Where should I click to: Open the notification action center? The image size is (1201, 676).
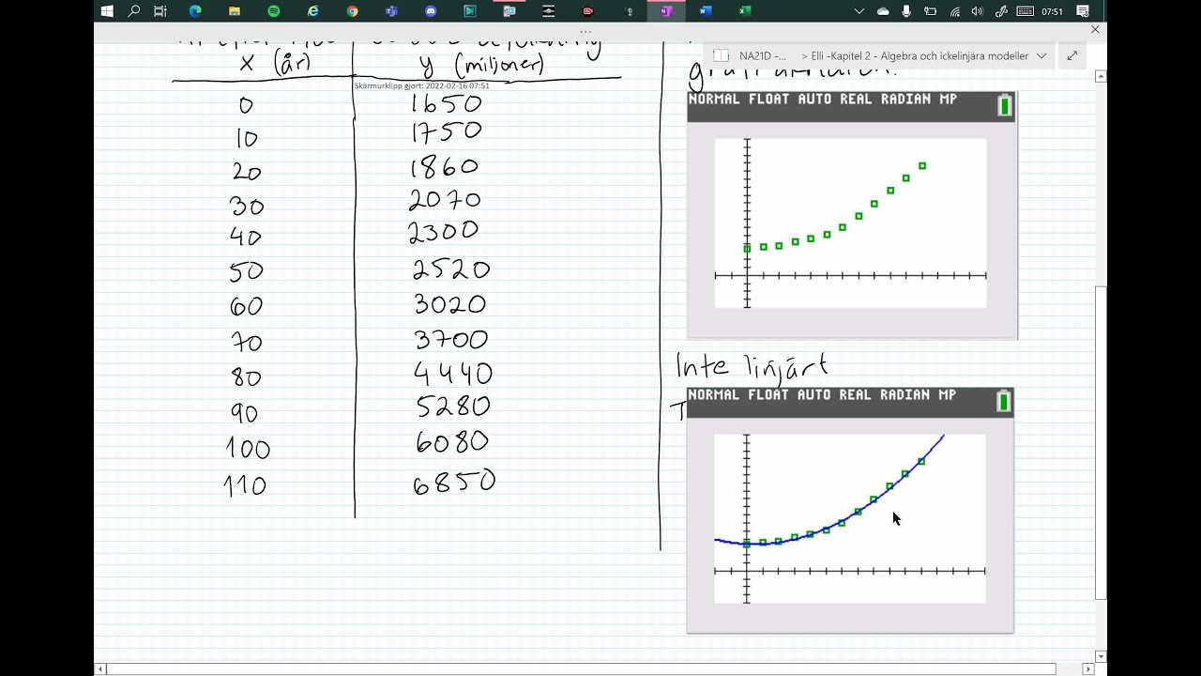[x=1083, y=11]
